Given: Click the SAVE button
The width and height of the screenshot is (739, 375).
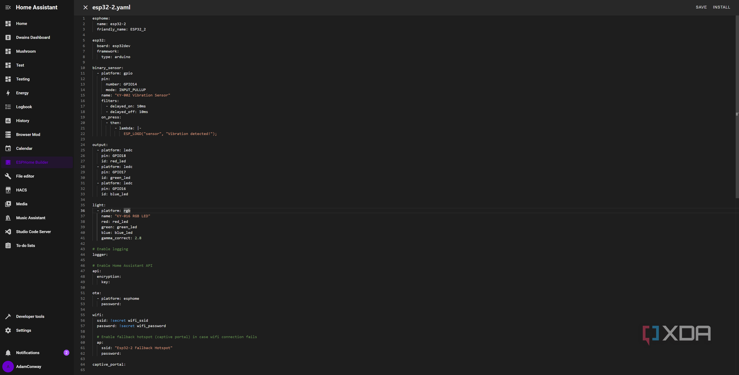Looking at the screenshot, I should pos(701,7).
